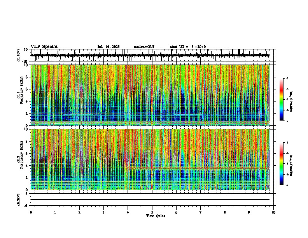
Task: Click the "ch.3(V)" axis label
Action: 19,200
